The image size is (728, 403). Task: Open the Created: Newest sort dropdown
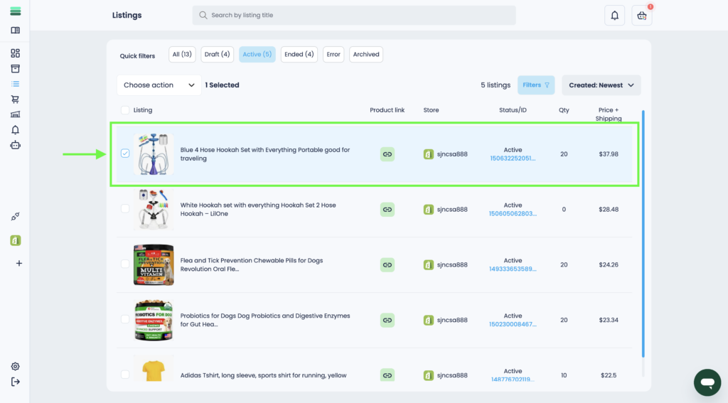tap(601, 85)
